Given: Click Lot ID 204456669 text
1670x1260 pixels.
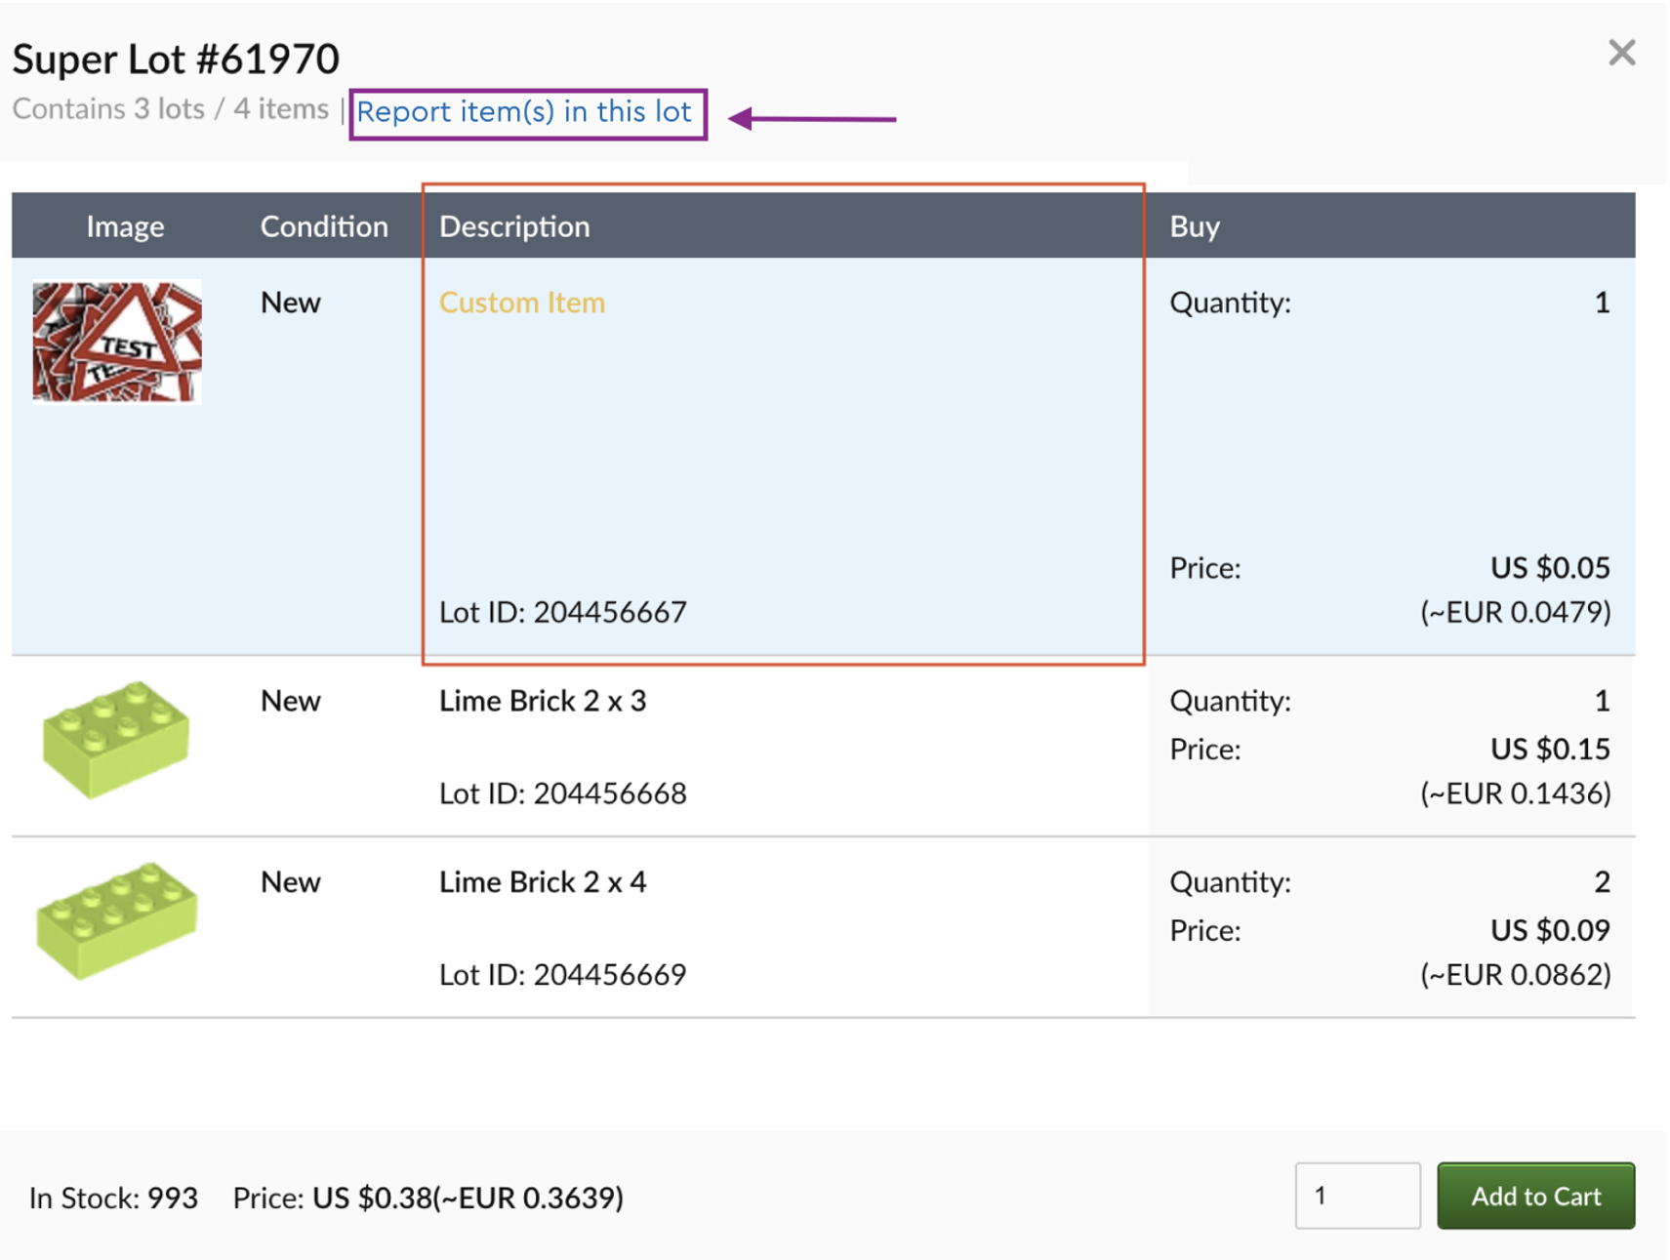Looking at the screenshot, I should (x=562, y=974).
